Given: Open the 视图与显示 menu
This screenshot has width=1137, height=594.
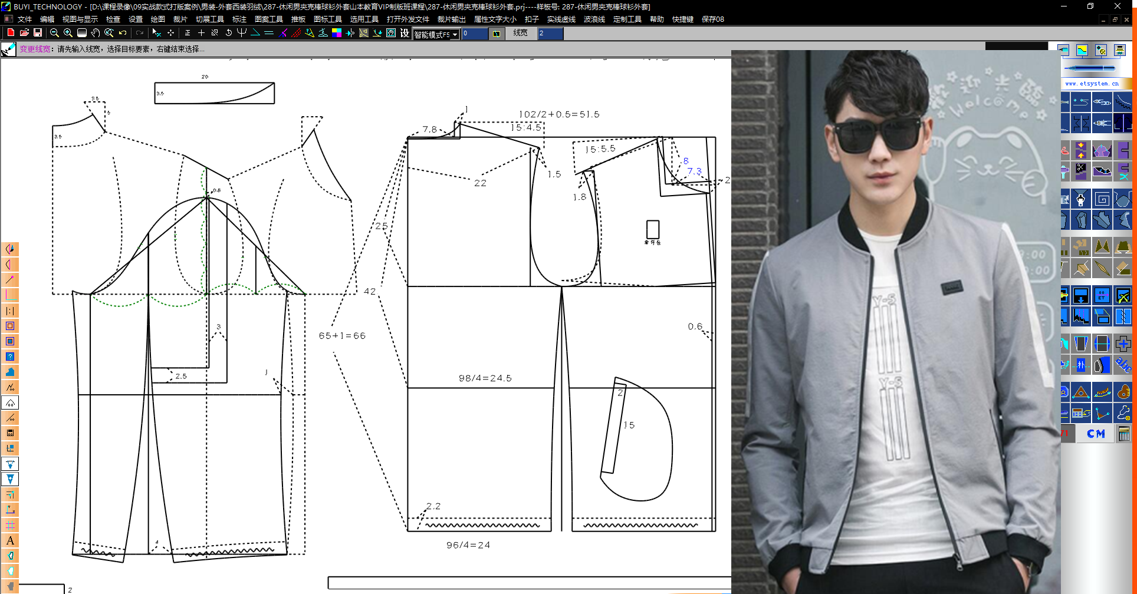Looking at the screenshot, I should 80,19.
